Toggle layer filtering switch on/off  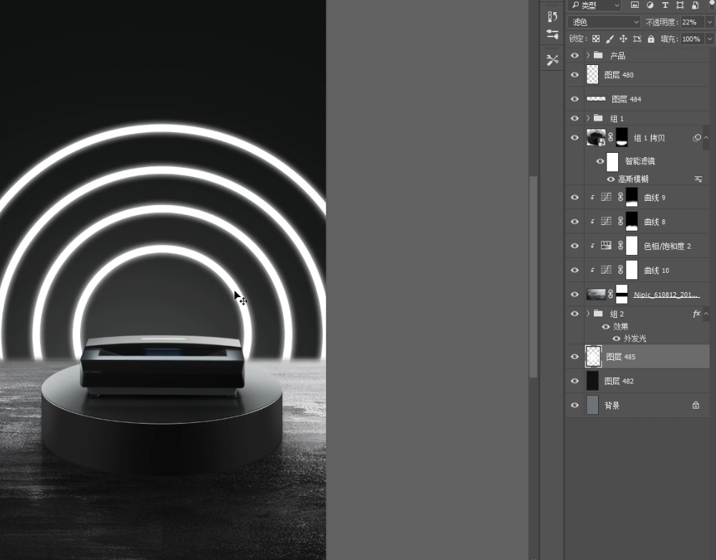(x=712, y=4)
